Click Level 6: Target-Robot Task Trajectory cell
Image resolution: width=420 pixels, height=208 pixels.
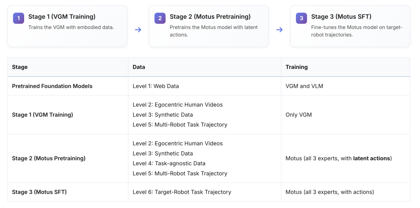(182, 192)
